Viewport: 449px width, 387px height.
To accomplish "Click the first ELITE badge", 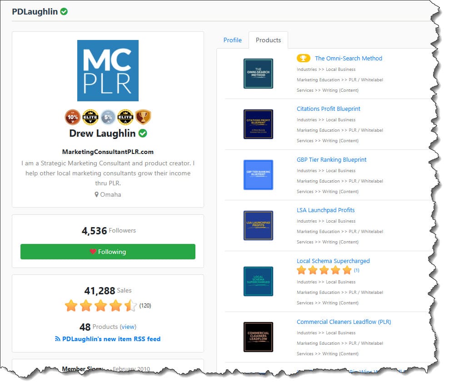I will click(x=90, y=117).
